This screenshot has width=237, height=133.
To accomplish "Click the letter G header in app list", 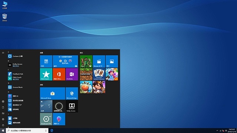I will tap(8, 83).
